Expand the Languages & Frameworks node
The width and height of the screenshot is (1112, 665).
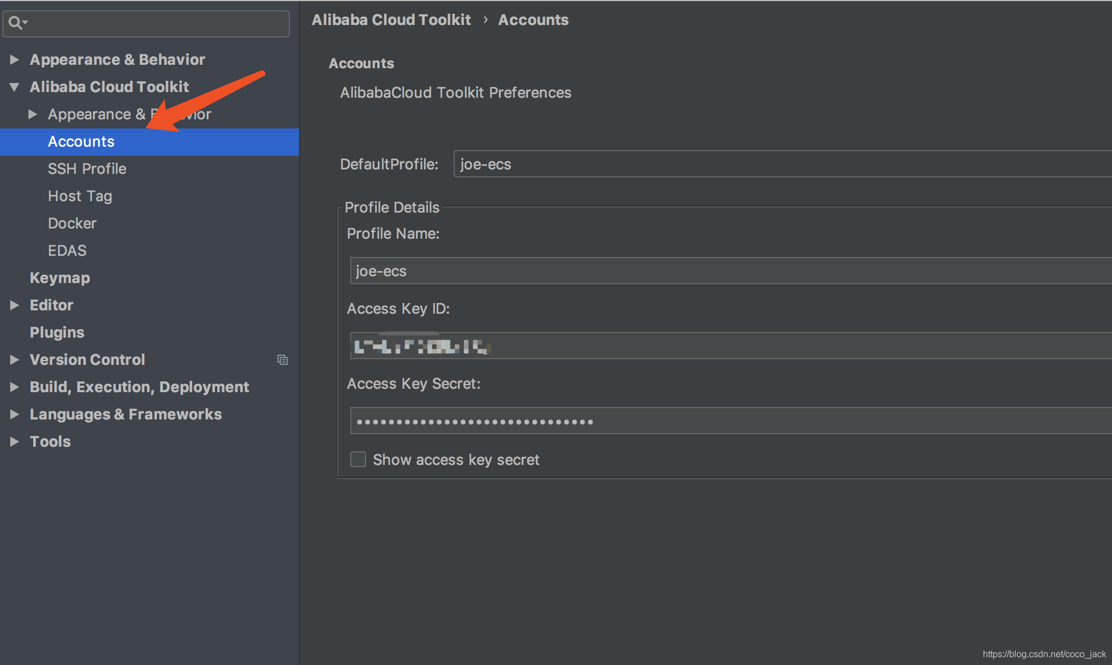click(15, 414)
